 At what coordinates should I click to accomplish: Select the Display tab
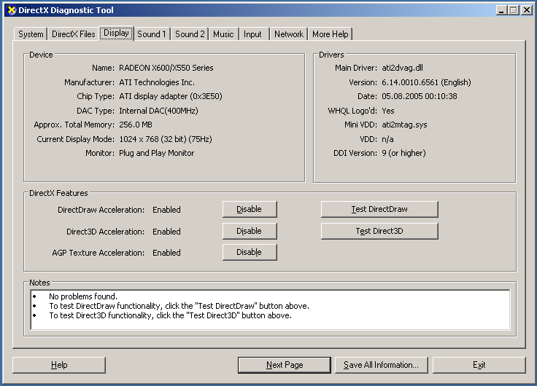[x=116, y=33]
